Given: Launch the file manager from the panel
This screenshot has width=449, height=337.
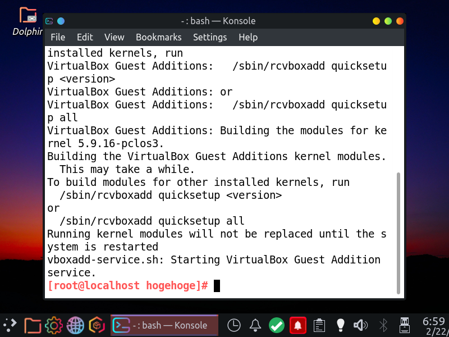Looking at the screenshot, I should tap(33, 326).
